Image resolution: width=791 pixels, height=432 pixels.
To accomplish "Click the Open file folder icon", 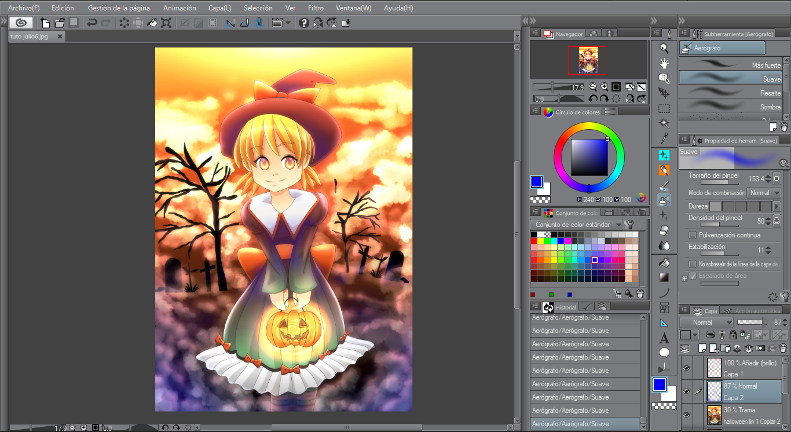I will point(60,23).
